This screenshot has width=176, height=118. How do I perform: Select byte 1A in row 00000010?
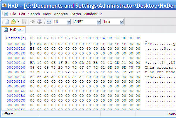pos(103,49)
